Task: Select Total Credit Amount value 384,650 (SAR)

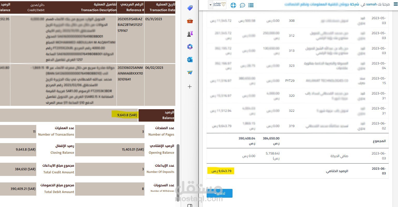Action: [25, 169]
